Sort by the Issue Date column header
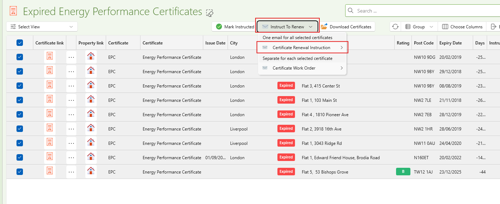 [215, 43]
